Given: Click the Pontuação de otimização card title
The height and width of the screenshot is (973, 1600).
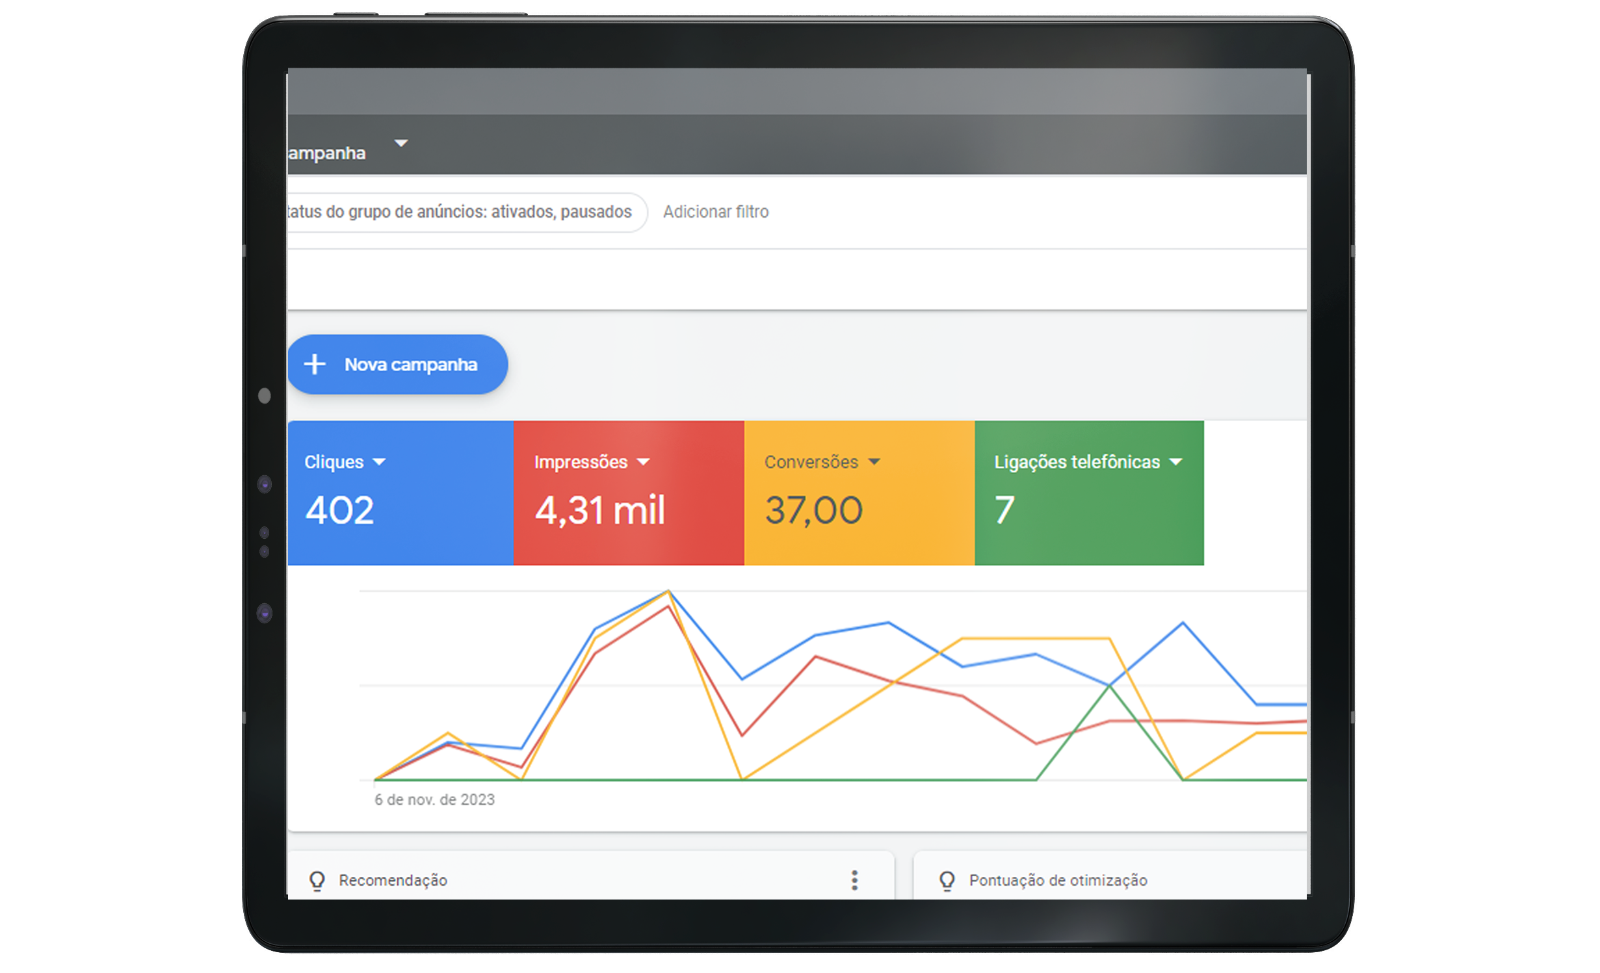Looking at the screenshot, I should pos(1058,881).
